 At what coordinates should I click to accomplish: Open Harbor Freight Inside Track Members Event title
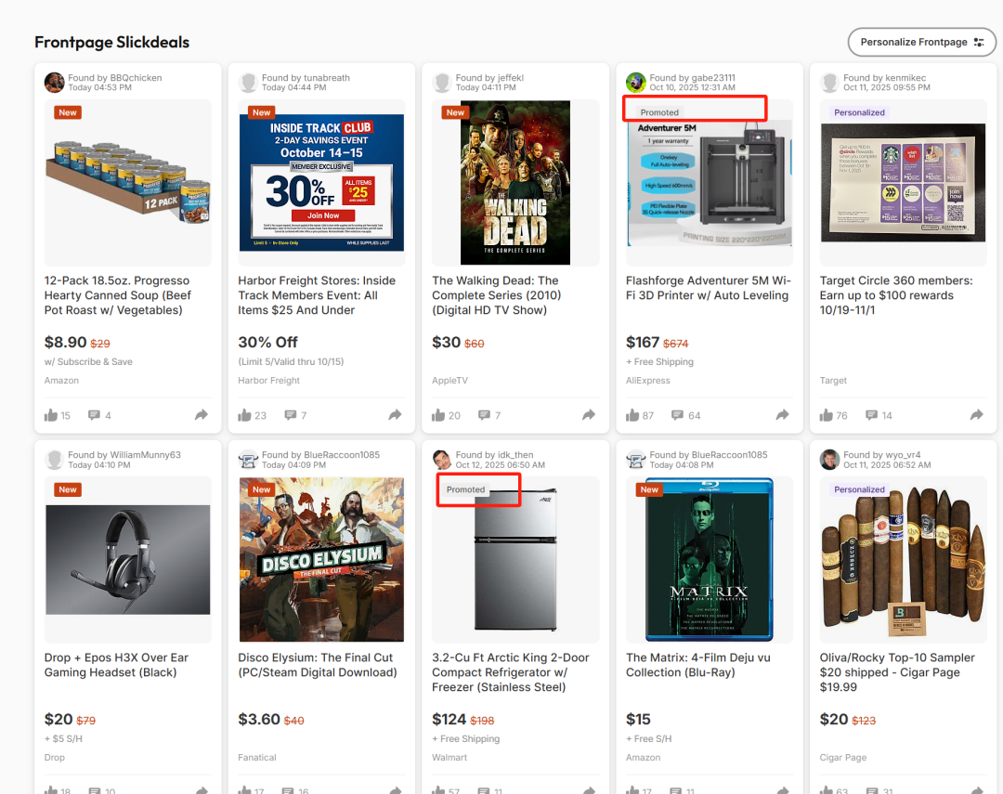coord(317,295)
